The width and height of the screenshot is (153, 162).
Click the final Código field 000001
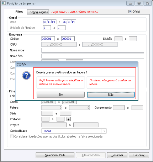point(68,39)
